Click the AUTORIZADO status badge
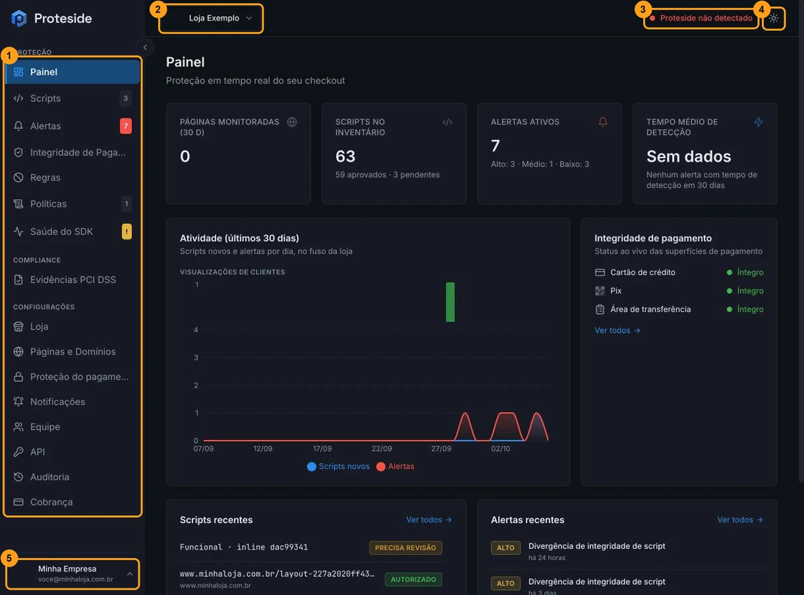The image size is (804, 595). 413,579
